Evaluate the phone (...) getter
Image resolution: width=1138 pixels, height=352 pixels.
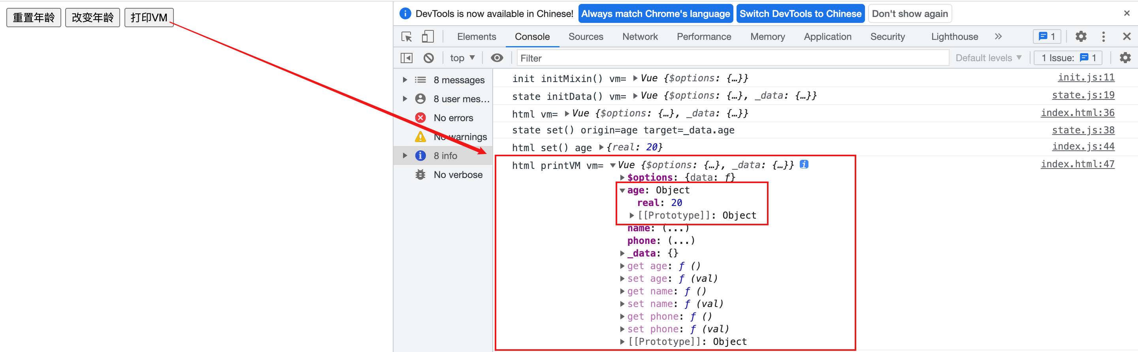tap(682, 241)
